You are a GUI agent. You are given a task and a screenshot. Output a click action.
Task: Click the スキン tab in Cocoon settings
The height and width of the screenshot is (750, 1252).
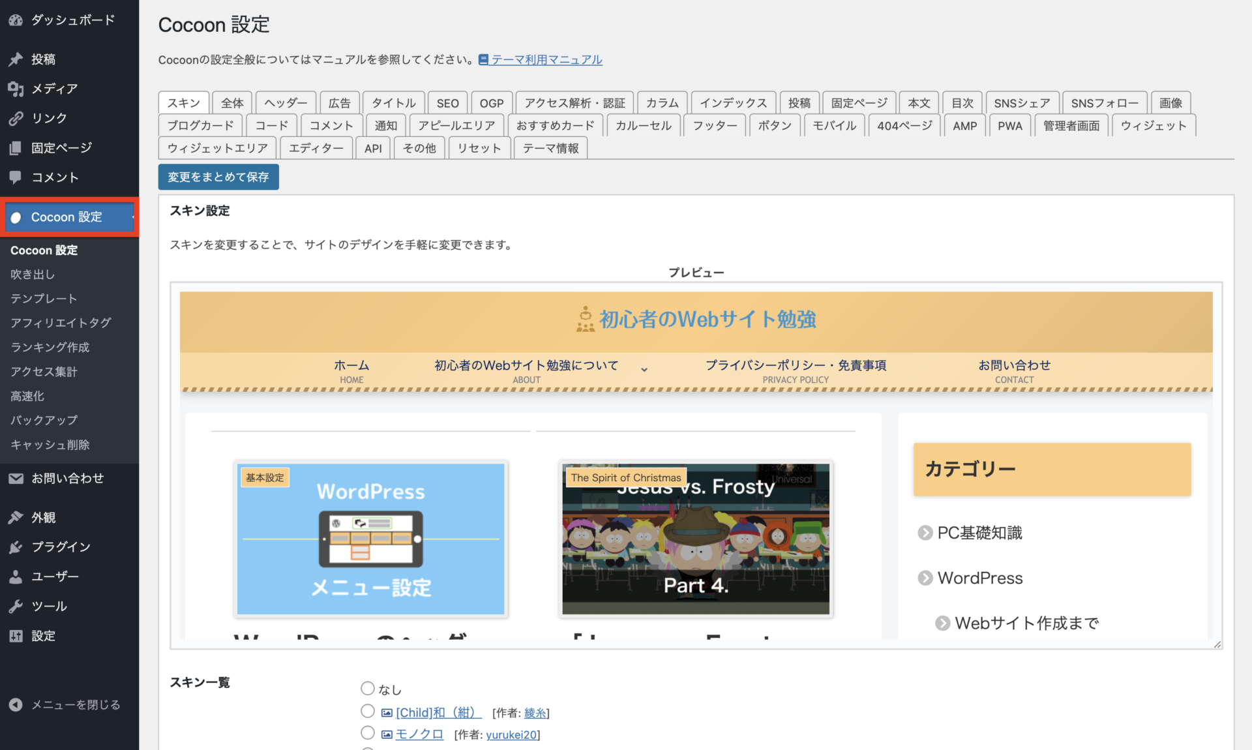pyautogui.click(x=184, y=102)
